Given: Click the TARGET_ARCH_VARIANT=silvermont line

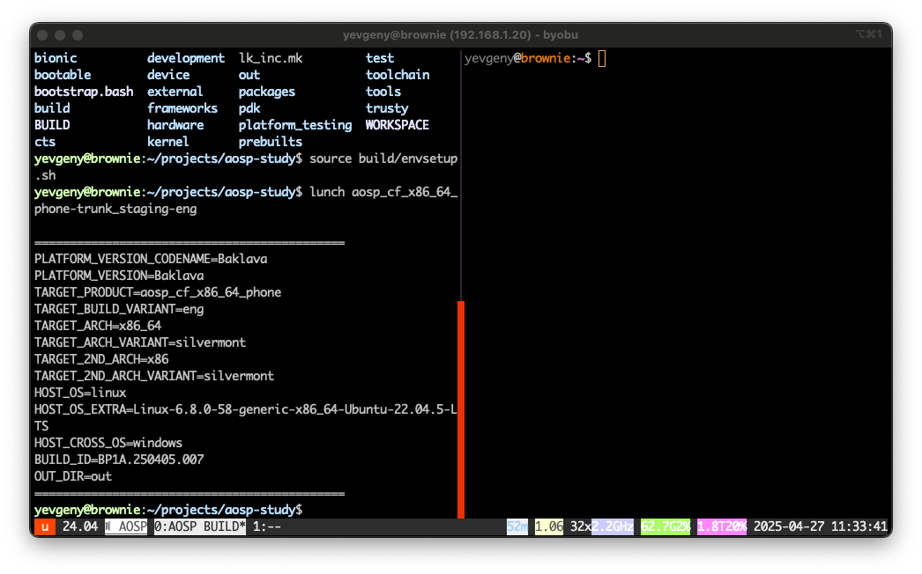Looking at the screenshot, I should 140,342.
